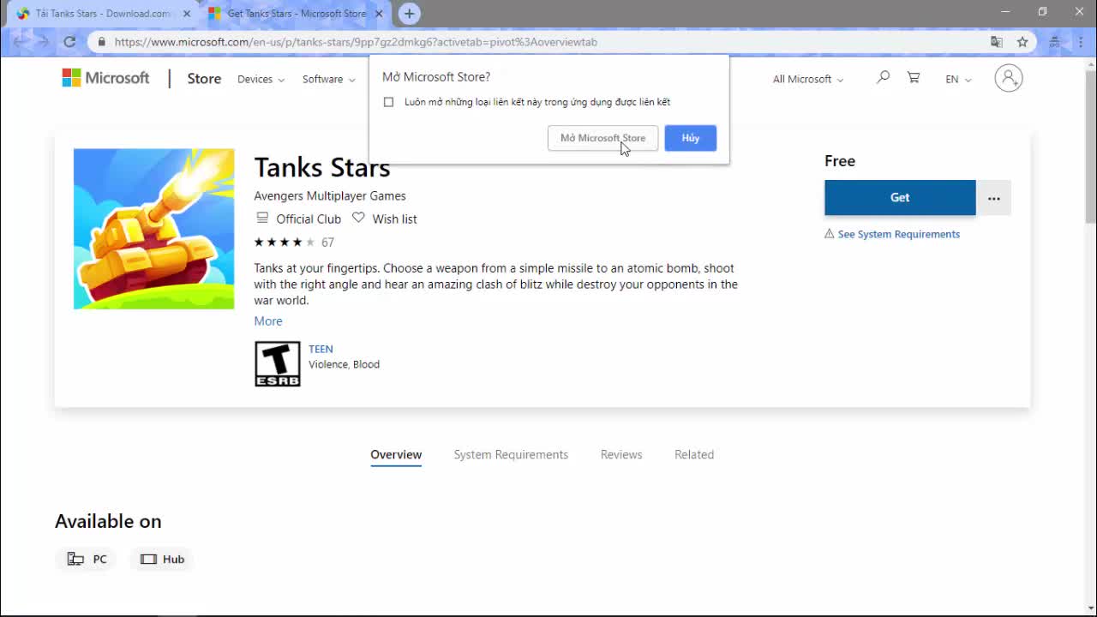This screenshot has width=1097, height=617.
Task: Open new tab with plus button
Action: point(410,14)
